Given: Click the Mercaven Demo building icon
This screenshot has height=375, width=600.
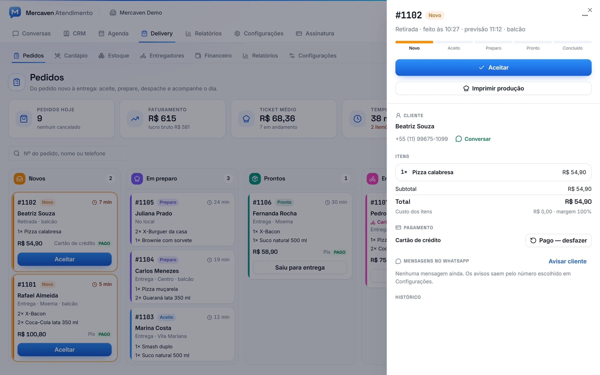Looking at the screenshot, I should [113, 12].
